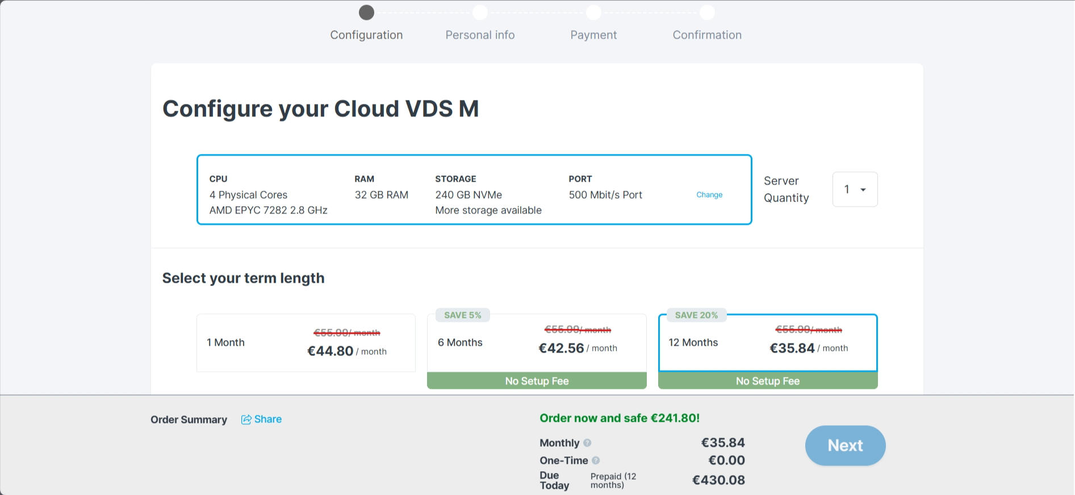Click 'Order now and safe €241.80!' text
The image size is (1075, 495).
tap(620, 418)
